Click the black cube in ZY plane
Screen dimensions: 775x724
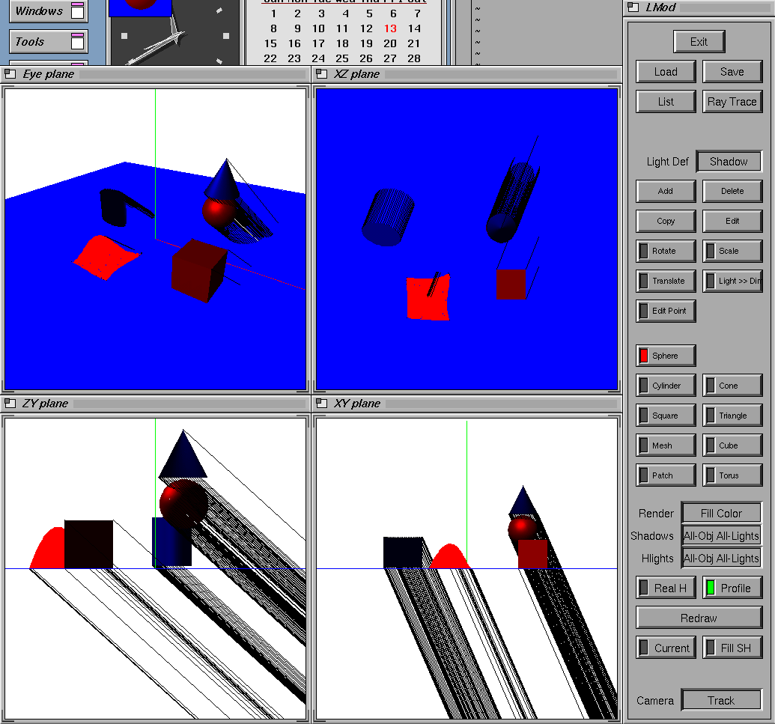[88, 544]
